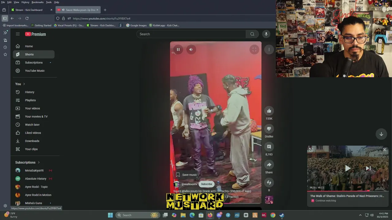Open Playlists in sidebar

point(34,100)
